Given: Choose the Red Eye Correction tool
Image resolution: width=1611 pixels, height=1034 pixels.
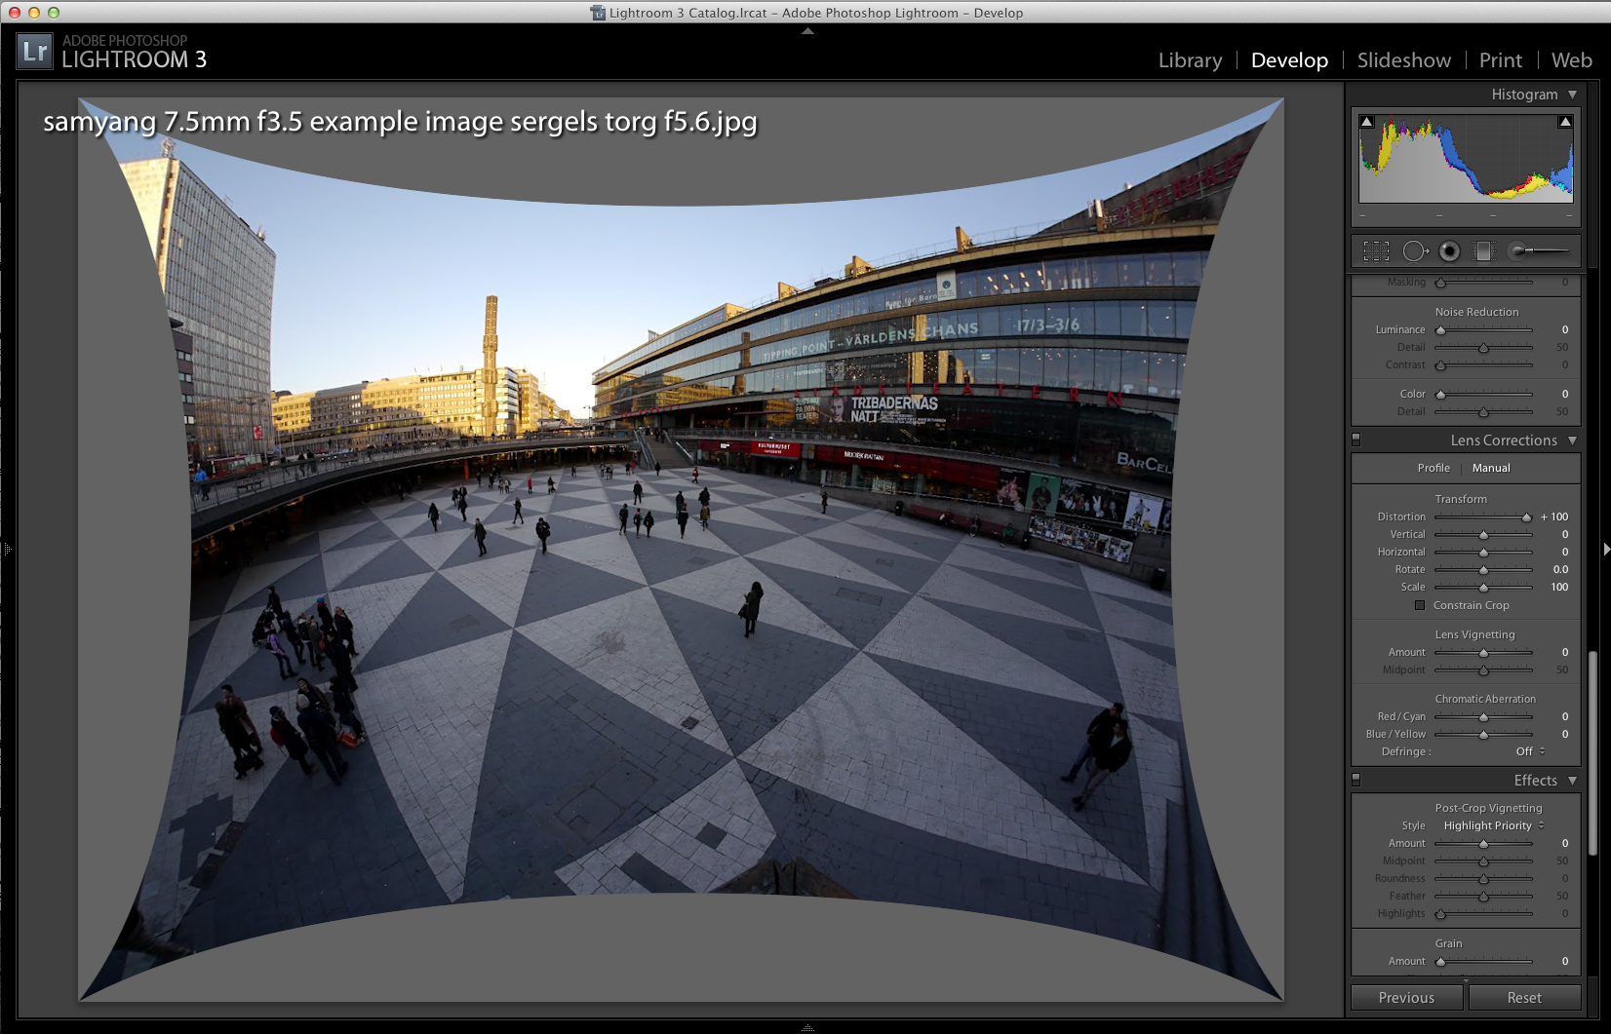Looking at the screenshot, I should point(1449,251).
